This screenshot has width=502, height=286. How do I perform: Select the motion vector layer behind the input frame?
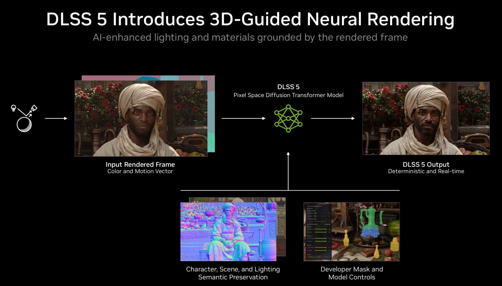tap(211, 113)
